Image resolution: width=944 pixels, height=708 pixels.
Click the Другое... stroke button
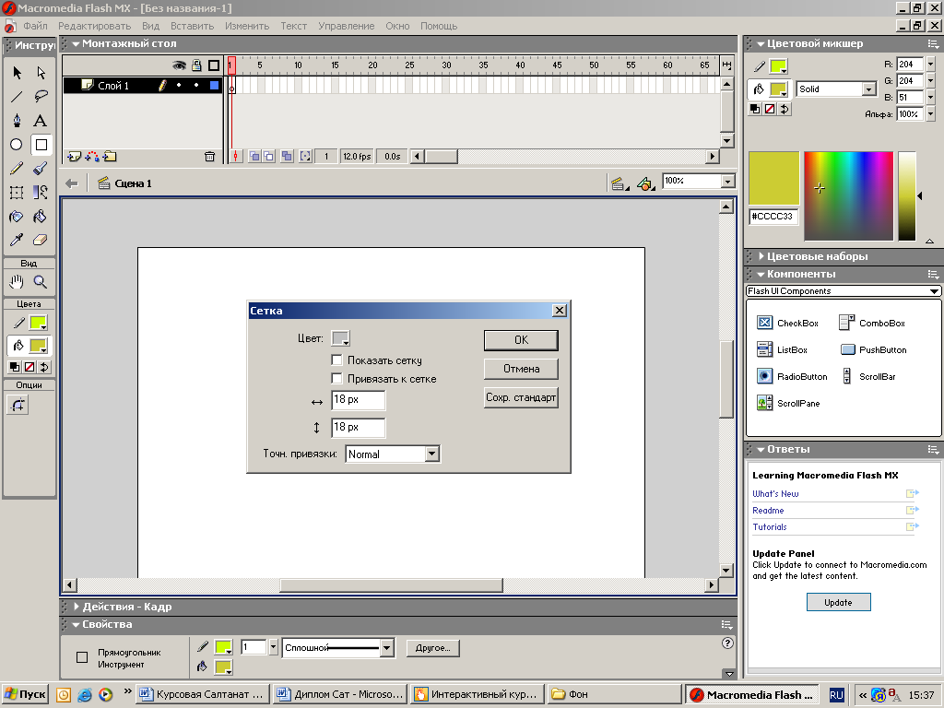[433, 648]
